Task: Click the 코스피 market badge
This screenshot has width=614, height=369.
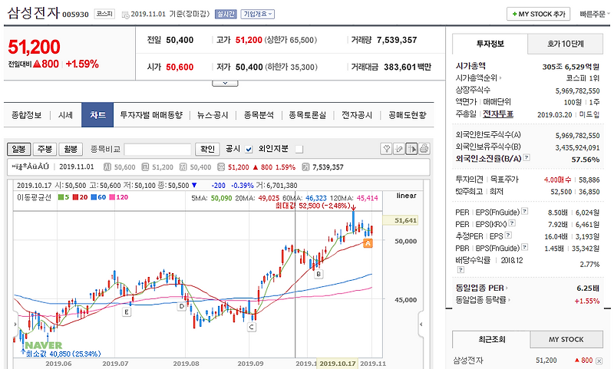Action: pos(104,14)
